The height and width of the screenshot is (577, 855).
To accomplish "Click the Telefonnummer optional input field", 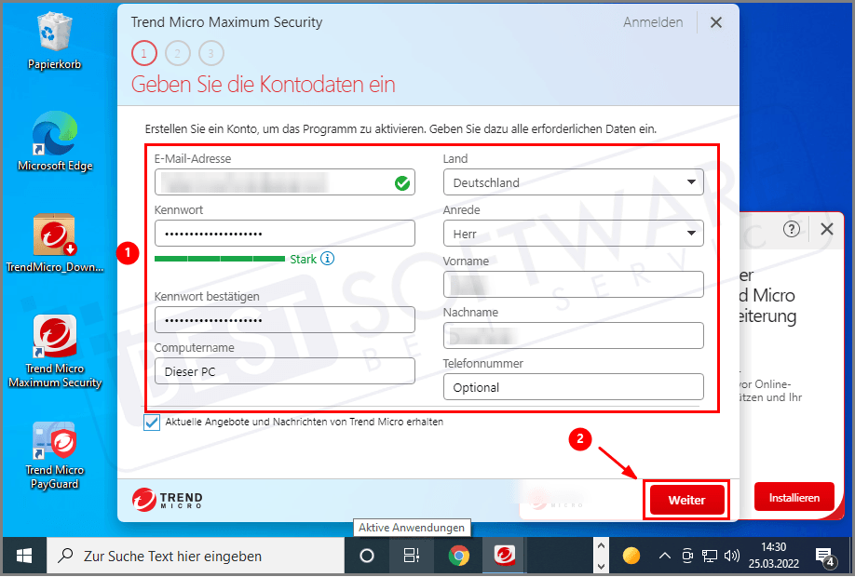I will pyautogui.click(x=573, y=386).
